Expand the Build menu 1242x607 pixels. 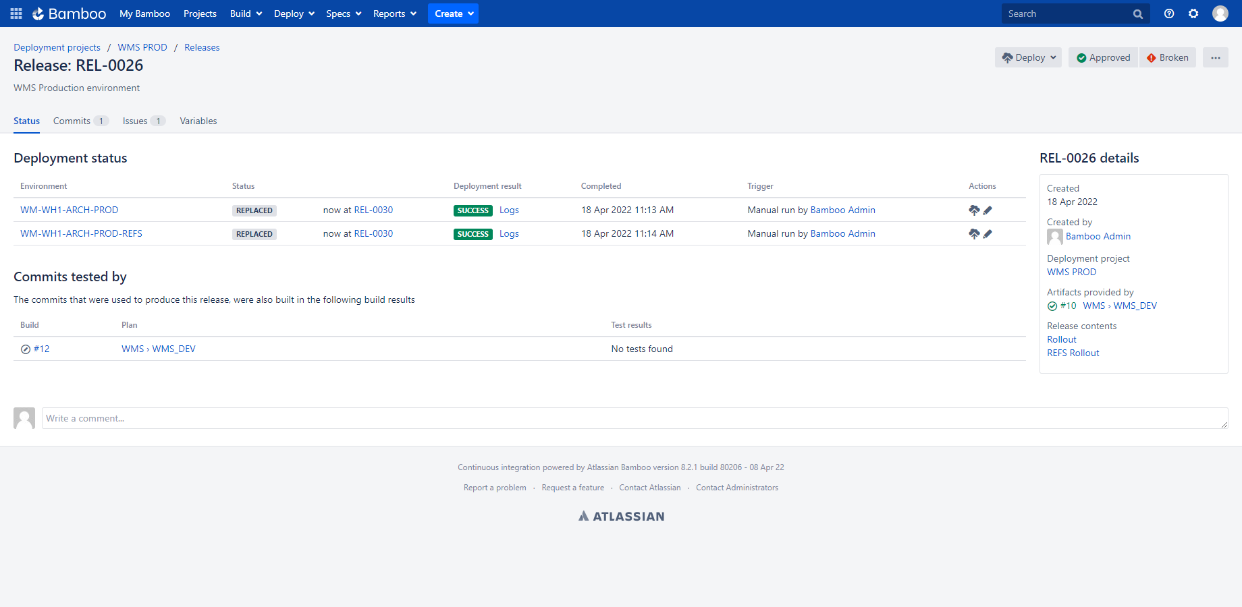pos(246,13)
